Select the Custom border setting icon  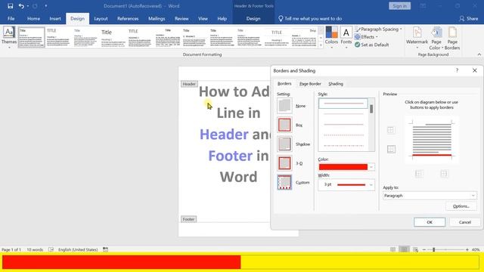pos(284,182)
